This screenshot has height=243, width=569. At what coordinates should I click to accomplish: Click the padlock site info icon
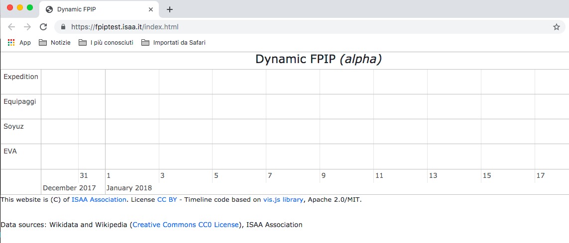point(63,27)
